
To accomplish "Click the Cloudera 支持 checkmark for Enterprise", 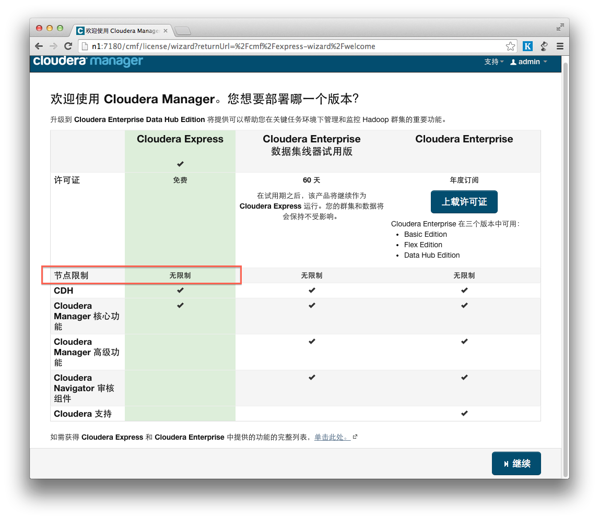I will pyautogui.click(x=464, y=413).
